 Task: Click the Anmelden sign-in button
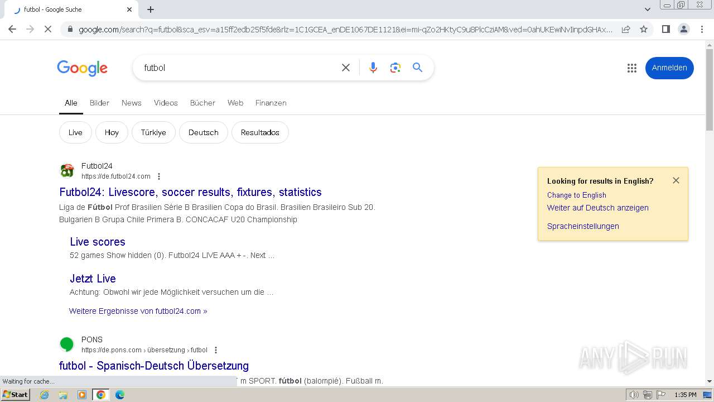pyautogui.click(x=669, y=68)
